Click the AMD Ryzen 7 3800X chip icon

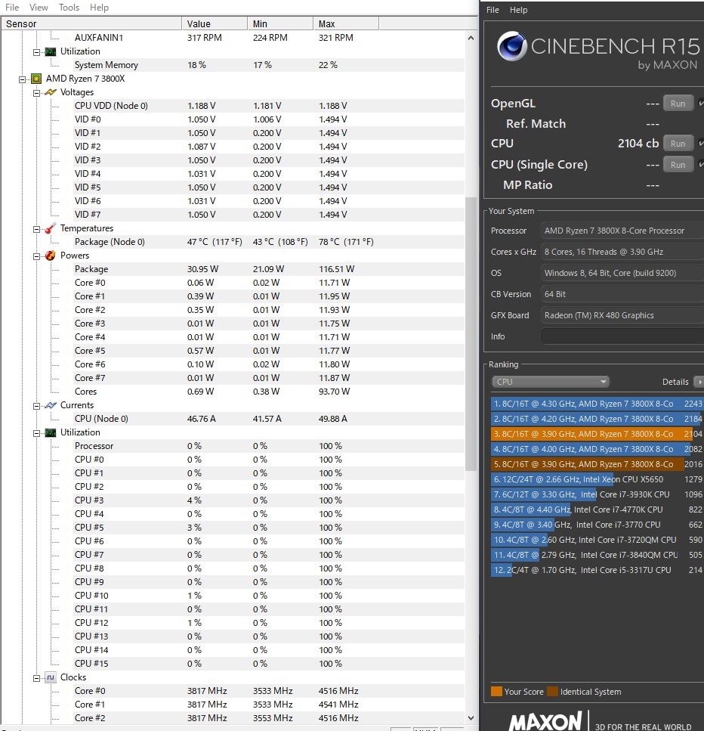point(36,79)
